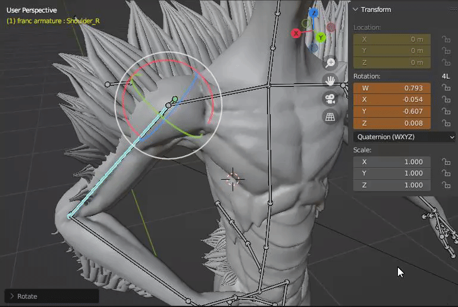Click Rotation Z field 0.008
The width and height of the screenshot is (458, 307).
click(392, 123)
